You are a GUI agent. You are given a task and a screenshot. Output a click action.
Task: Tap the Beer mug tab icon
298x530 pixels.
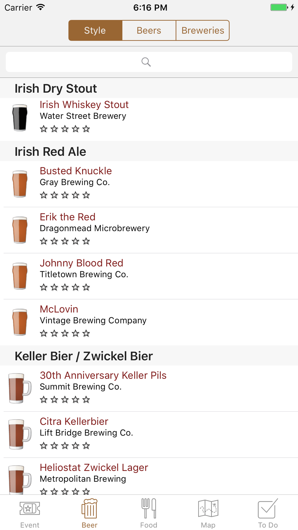point(89,508)
